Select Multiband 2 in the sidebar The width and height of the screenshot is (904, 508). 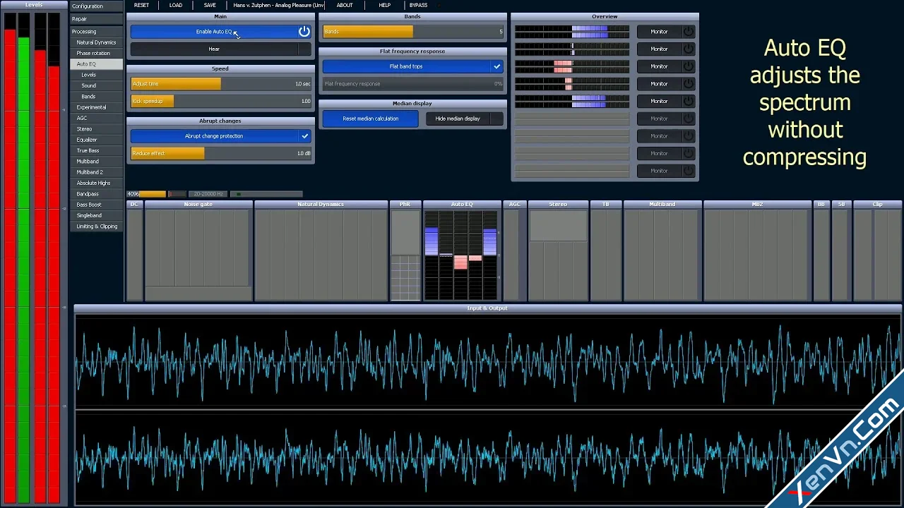[x=96, y=172]
